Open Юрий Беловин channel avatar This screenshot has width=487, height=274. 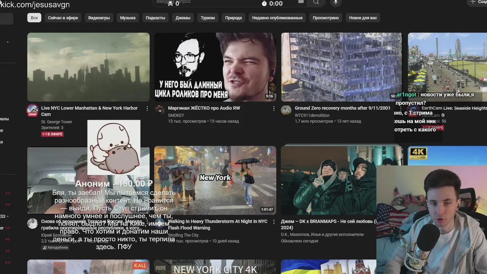pyautogui.click(x=32, y=224)
